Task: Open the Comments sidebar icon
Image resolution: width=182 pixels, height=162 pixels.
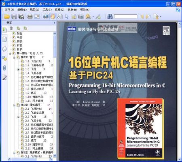Action: (4, 58)
